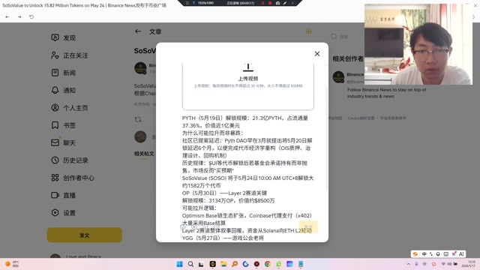This screenshot has height=270, width=480.
Task: Pause the screen recording
Action: click(262, 3)
